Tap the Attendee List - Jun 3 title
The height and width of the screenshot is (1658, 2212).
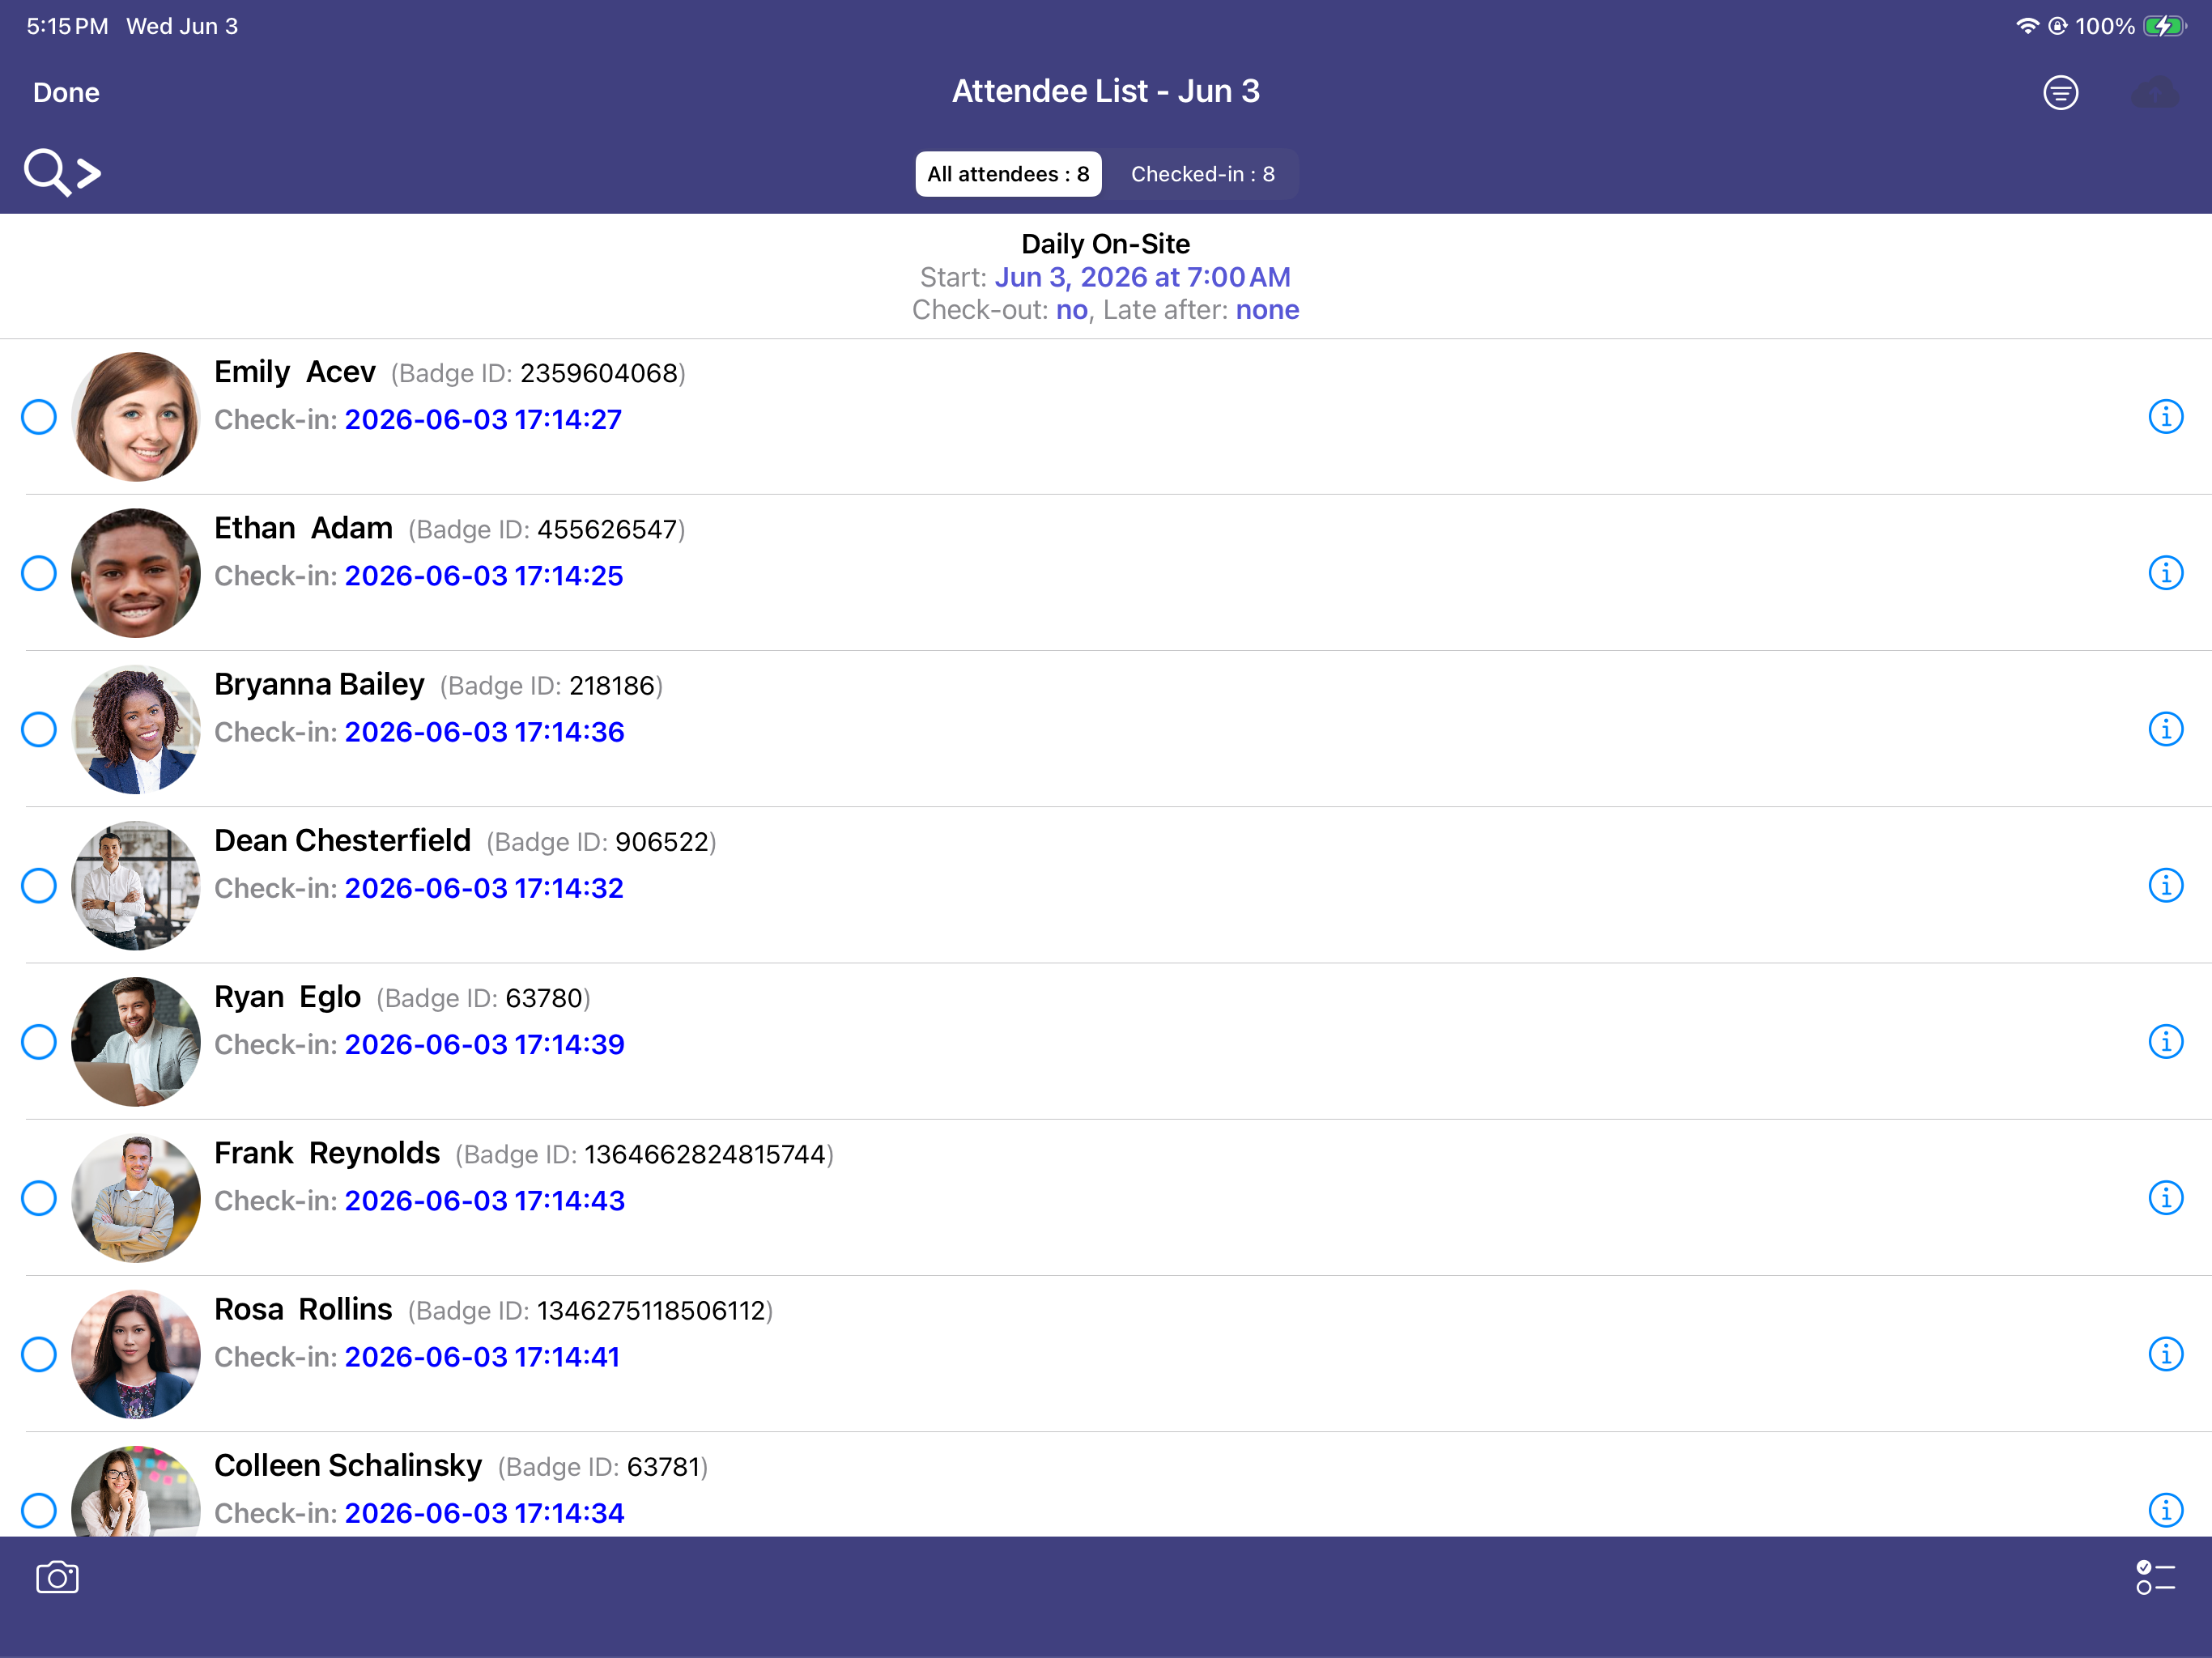click(x=1105, y=91)
